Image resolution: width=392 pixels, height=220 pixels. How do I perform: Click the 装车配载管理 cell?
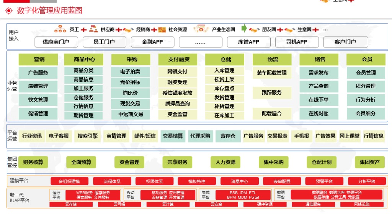tap(272, 73)
